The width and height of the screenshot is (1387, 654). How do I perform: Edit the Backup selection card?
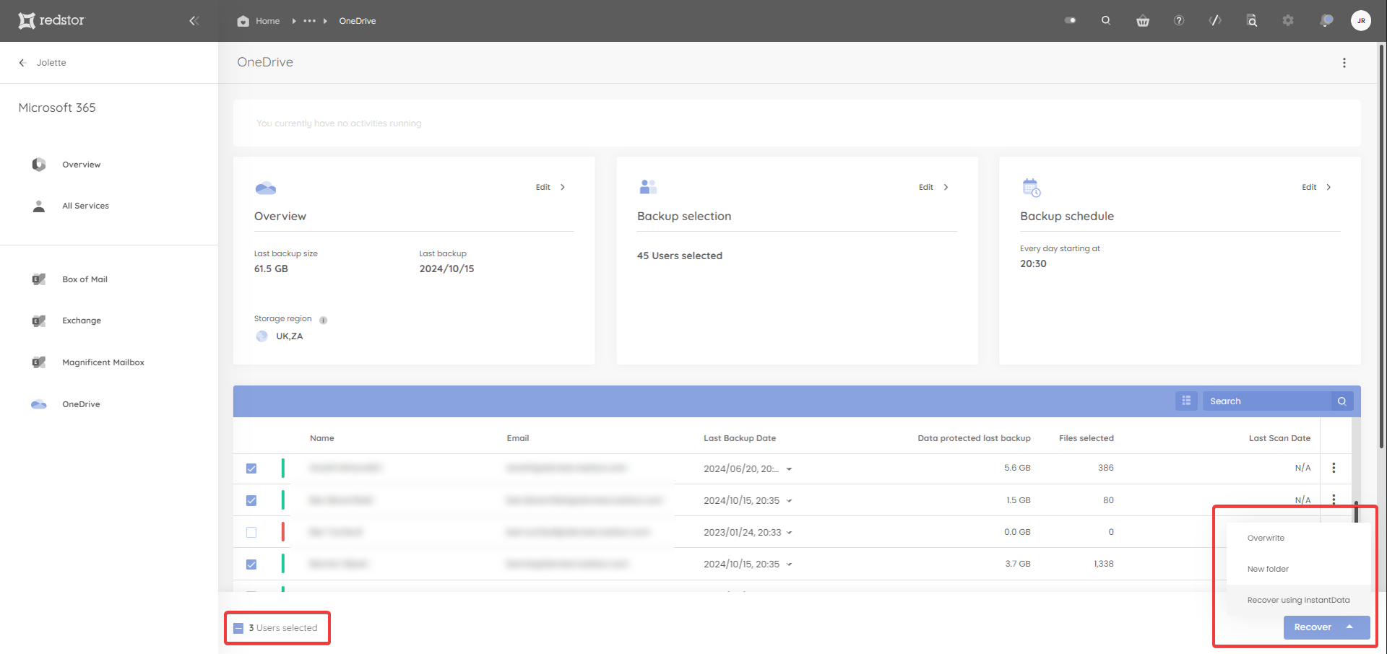coord(933,187)
